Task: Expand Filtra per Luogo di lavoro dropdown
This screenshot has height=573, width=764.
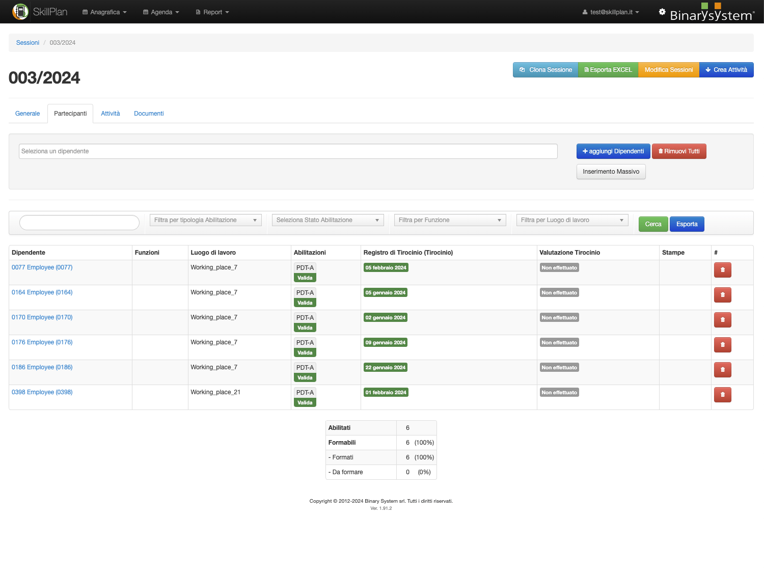Action: click(x=572, y=220)
